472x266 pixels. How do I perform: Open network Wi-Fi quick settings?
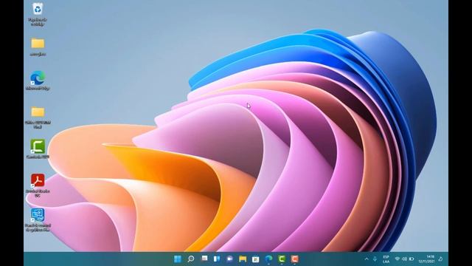pos(398,259)
